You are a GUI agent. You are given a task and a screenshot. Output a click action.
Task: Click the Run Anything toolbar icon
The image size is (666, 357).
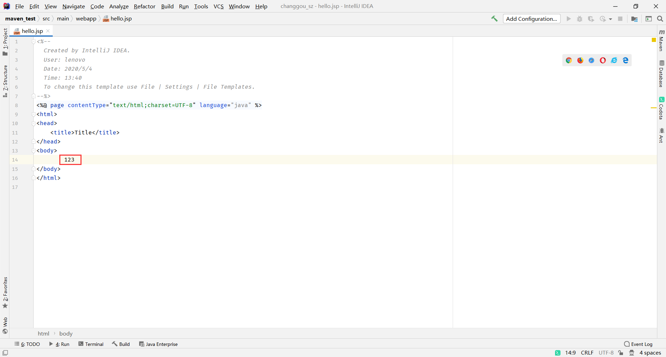tap(649, 19)
